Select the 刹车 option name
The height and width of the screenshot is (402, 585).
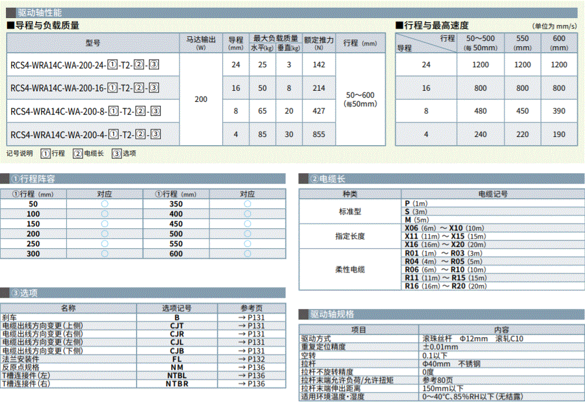(x=9, y=317)
